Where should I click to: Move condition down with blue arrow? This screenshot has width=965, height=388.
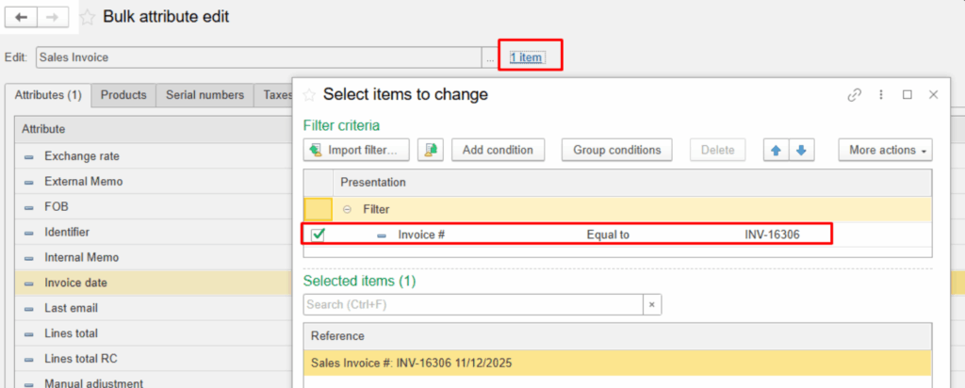click(x=800, y=150)
